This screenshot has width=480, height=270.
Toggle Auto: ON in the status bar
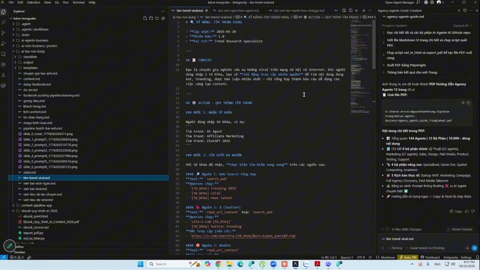click(409, 258)
